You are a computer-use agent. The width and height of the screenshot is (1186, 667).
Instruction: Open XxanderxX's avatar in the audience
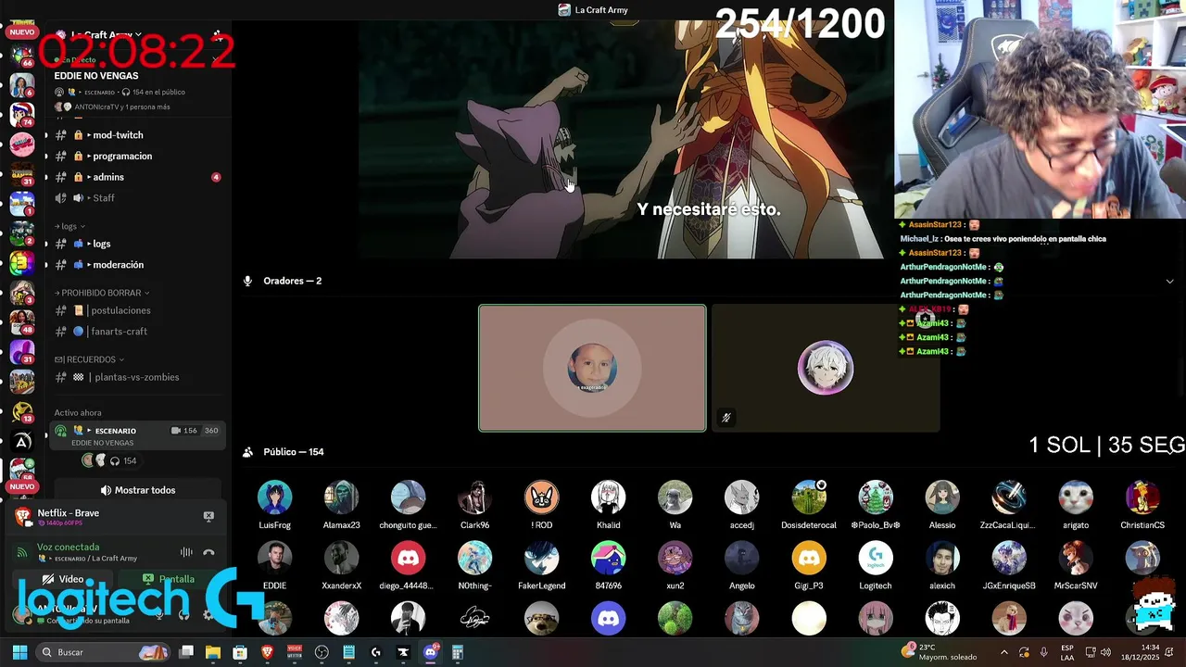[x=341, y=559]
